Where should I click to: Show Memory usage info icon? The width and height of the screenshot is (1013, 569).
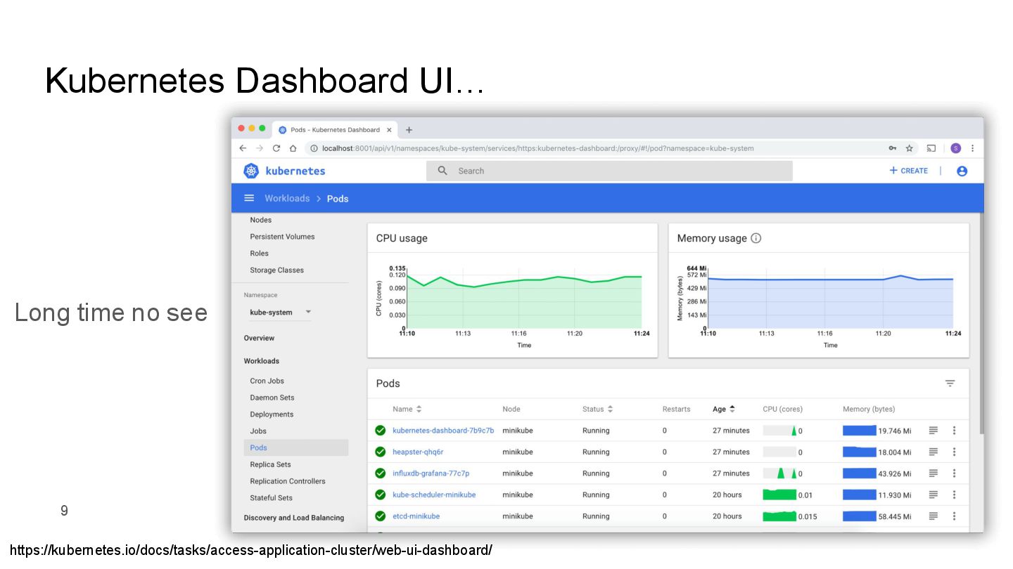[756, 238]
